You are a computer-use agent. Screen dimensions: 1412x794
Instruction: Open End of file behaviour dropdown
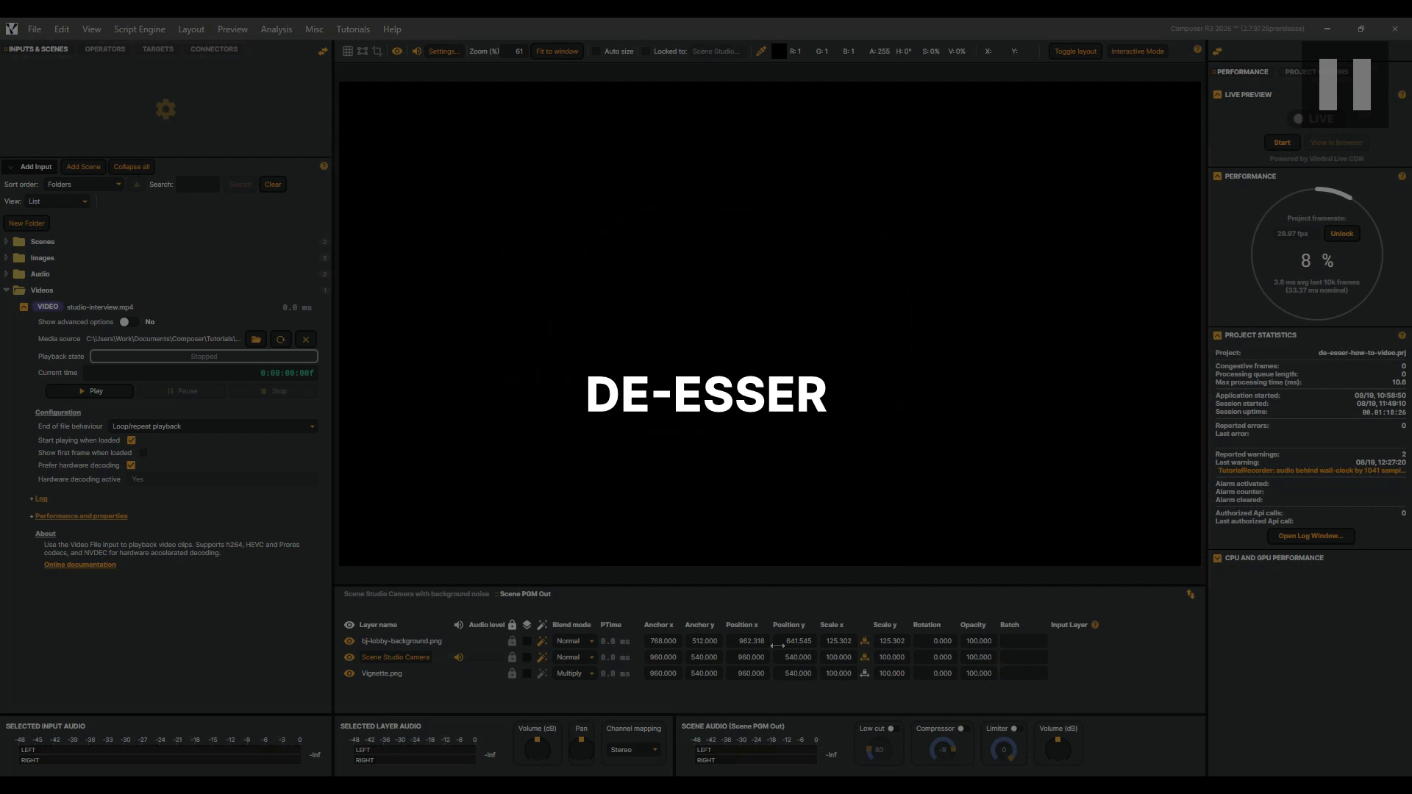coord(213,426)
